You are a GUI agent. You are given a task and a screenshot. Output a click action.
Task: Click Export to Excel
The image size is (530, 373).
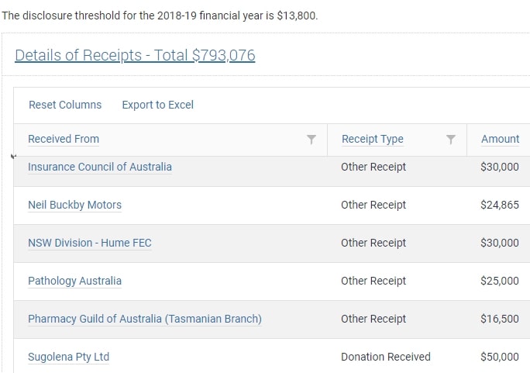tap(158, 105)
